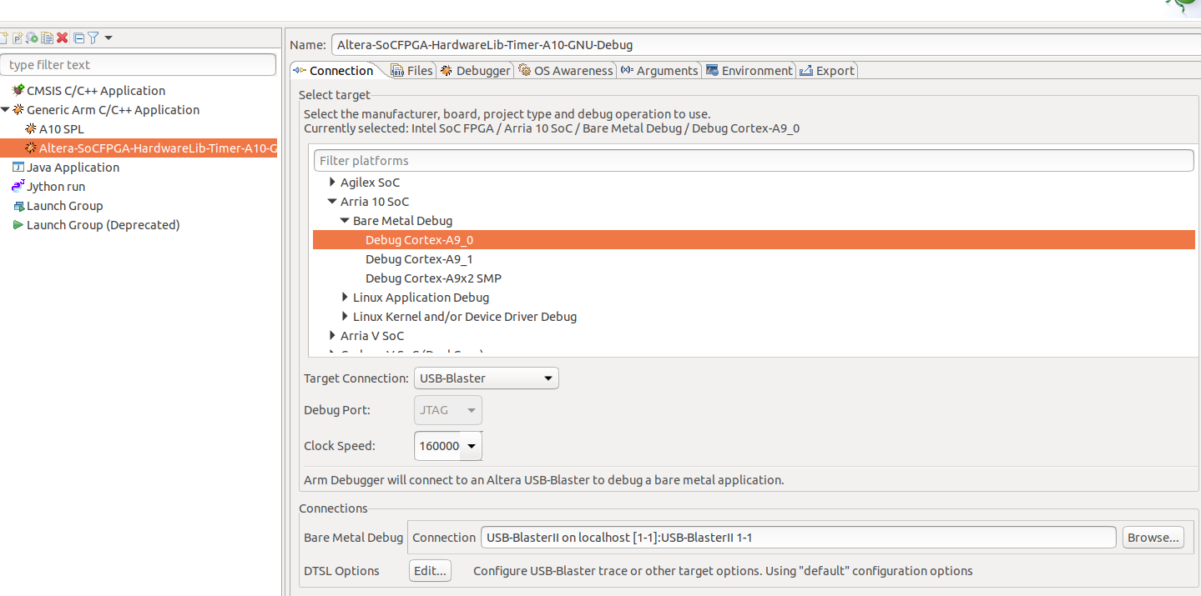Open the OS Awareness tab
Screen dimensions: 1201x596
(x=566, y=70)
